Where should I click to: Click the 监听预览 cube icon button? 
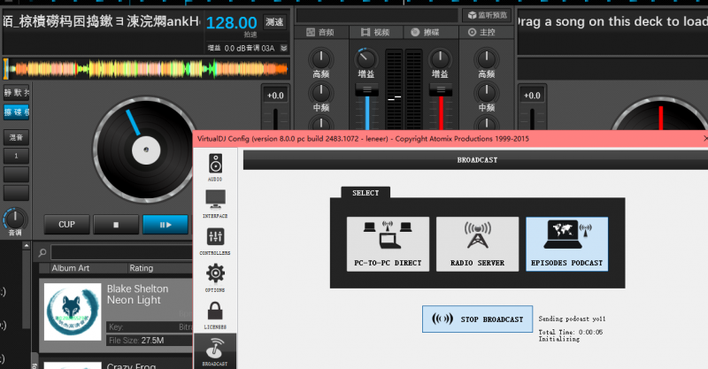[x=487, y=15]
